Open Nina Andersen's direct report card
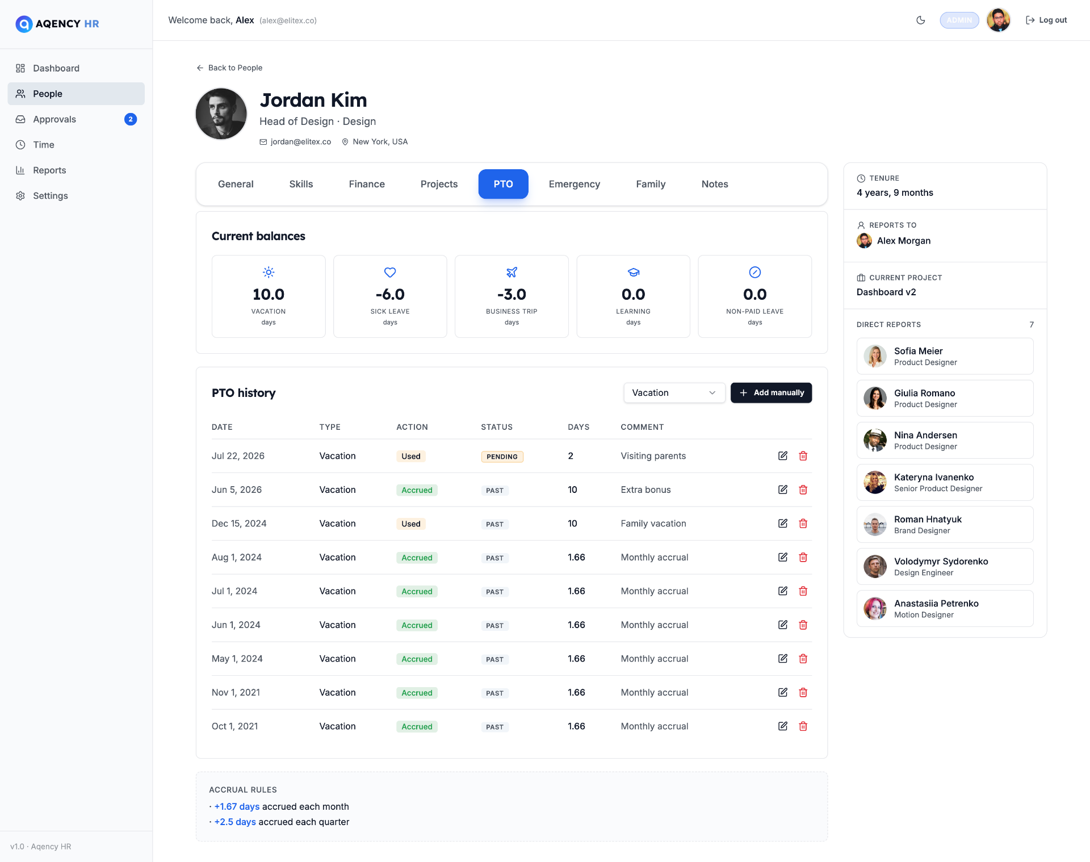Viewport: 1090px width, 862px height. coord(945,440)
